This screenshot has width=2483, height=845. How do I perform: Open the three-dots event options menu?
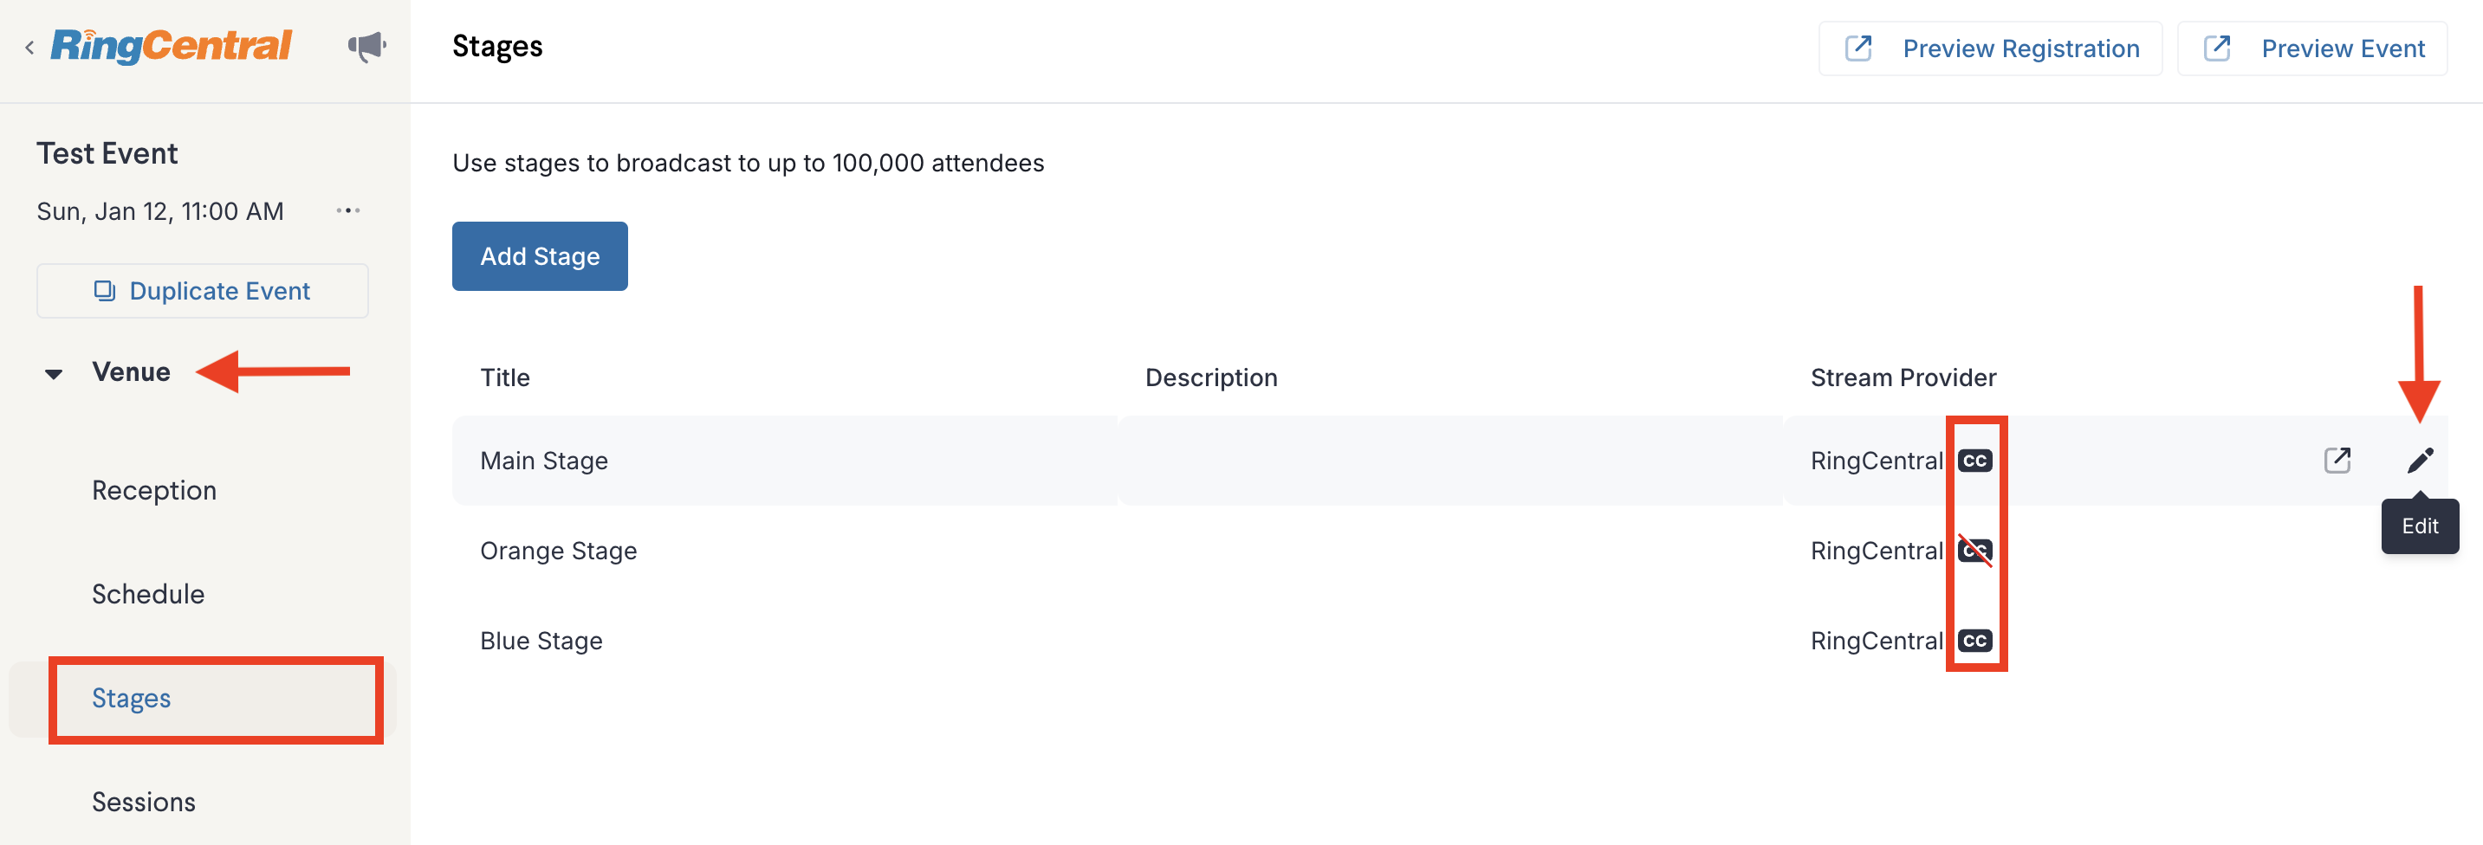[348, 211]
